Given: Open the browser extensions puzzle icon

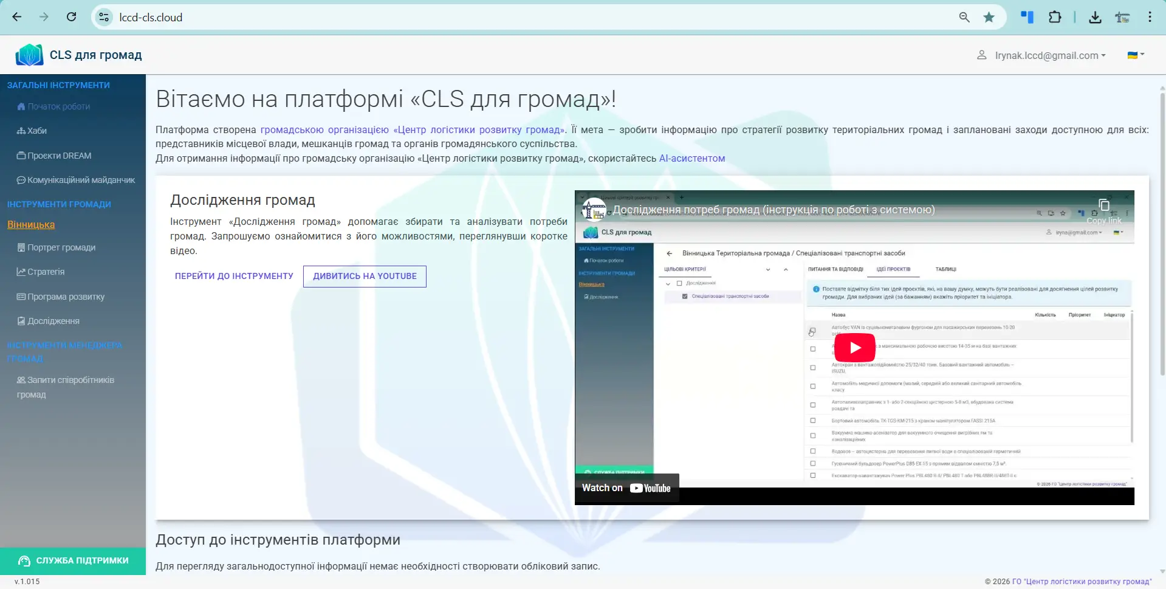Looking at the screenshot, I should [1055, 17].
